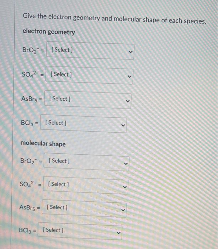Viewport: 218px width, 249px height.
Task: Click the question text about electron geometry
Action: click(115, 19)
